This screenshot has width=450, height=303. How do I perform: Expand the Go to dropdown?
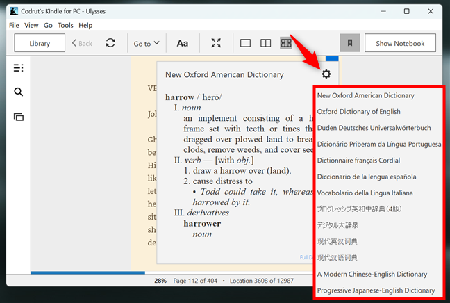(x=146, y=43)
